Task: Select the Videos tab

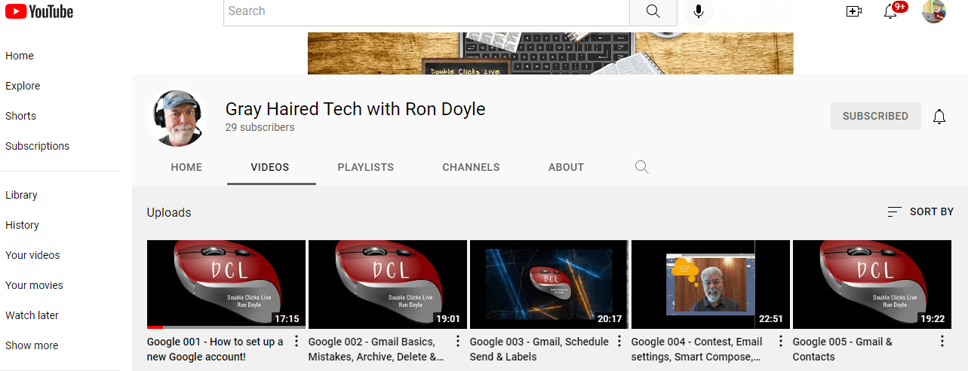Action: click(270, 167)
